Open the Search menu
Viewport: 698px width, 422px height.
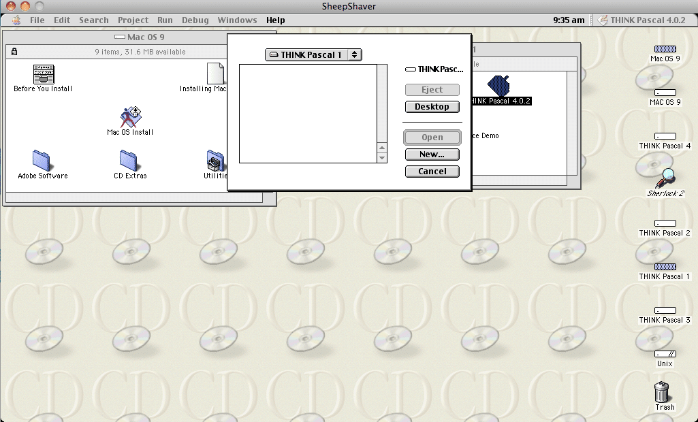point(93,20)
